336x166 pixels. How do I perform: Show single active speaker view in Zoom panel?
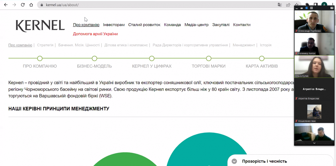(x=302, y=8)
